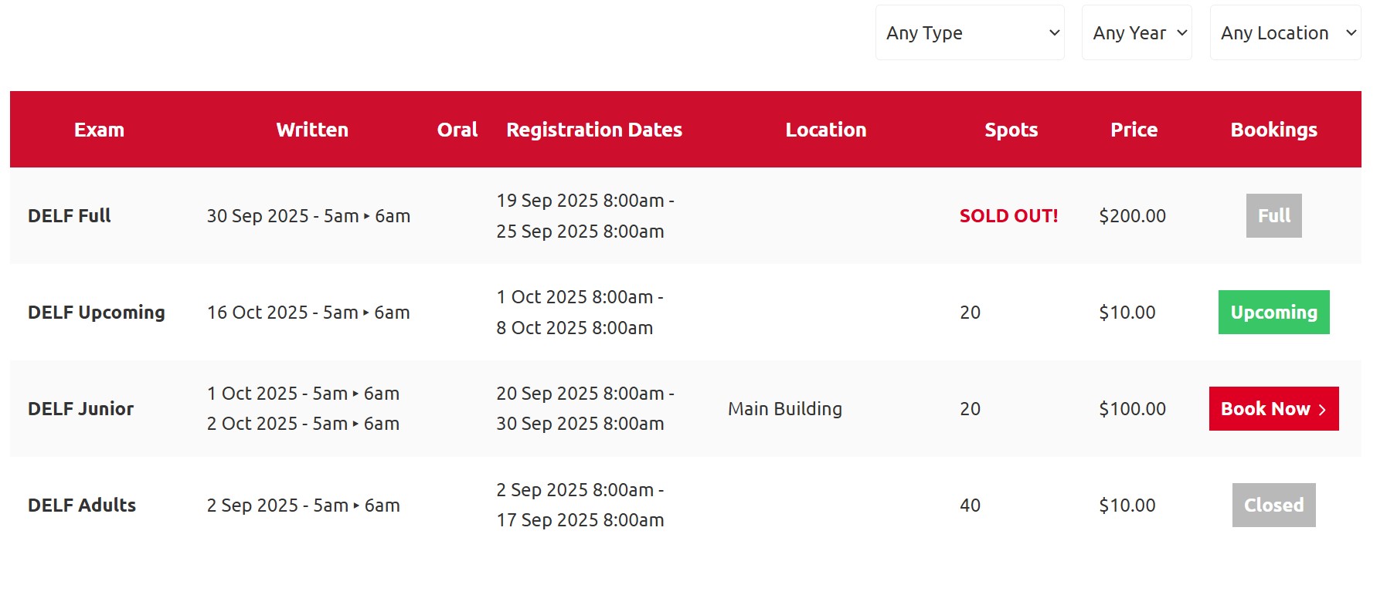Expand the Any Year filter dropdown
Screen dimensions: 1387x612
1136,32
